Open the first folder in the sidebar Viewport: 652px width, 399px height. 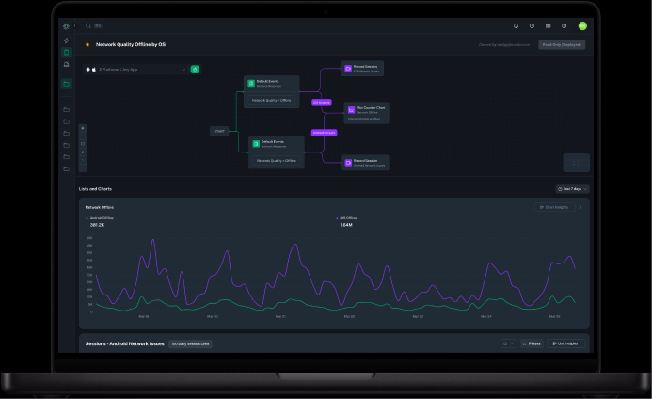click(66, 109)
